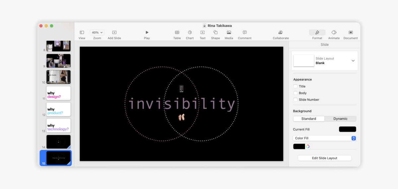The height and width of the screenshot is (189, 398).
Task: Select slide 15 thumbnail
Action: [x=58, y=158]
